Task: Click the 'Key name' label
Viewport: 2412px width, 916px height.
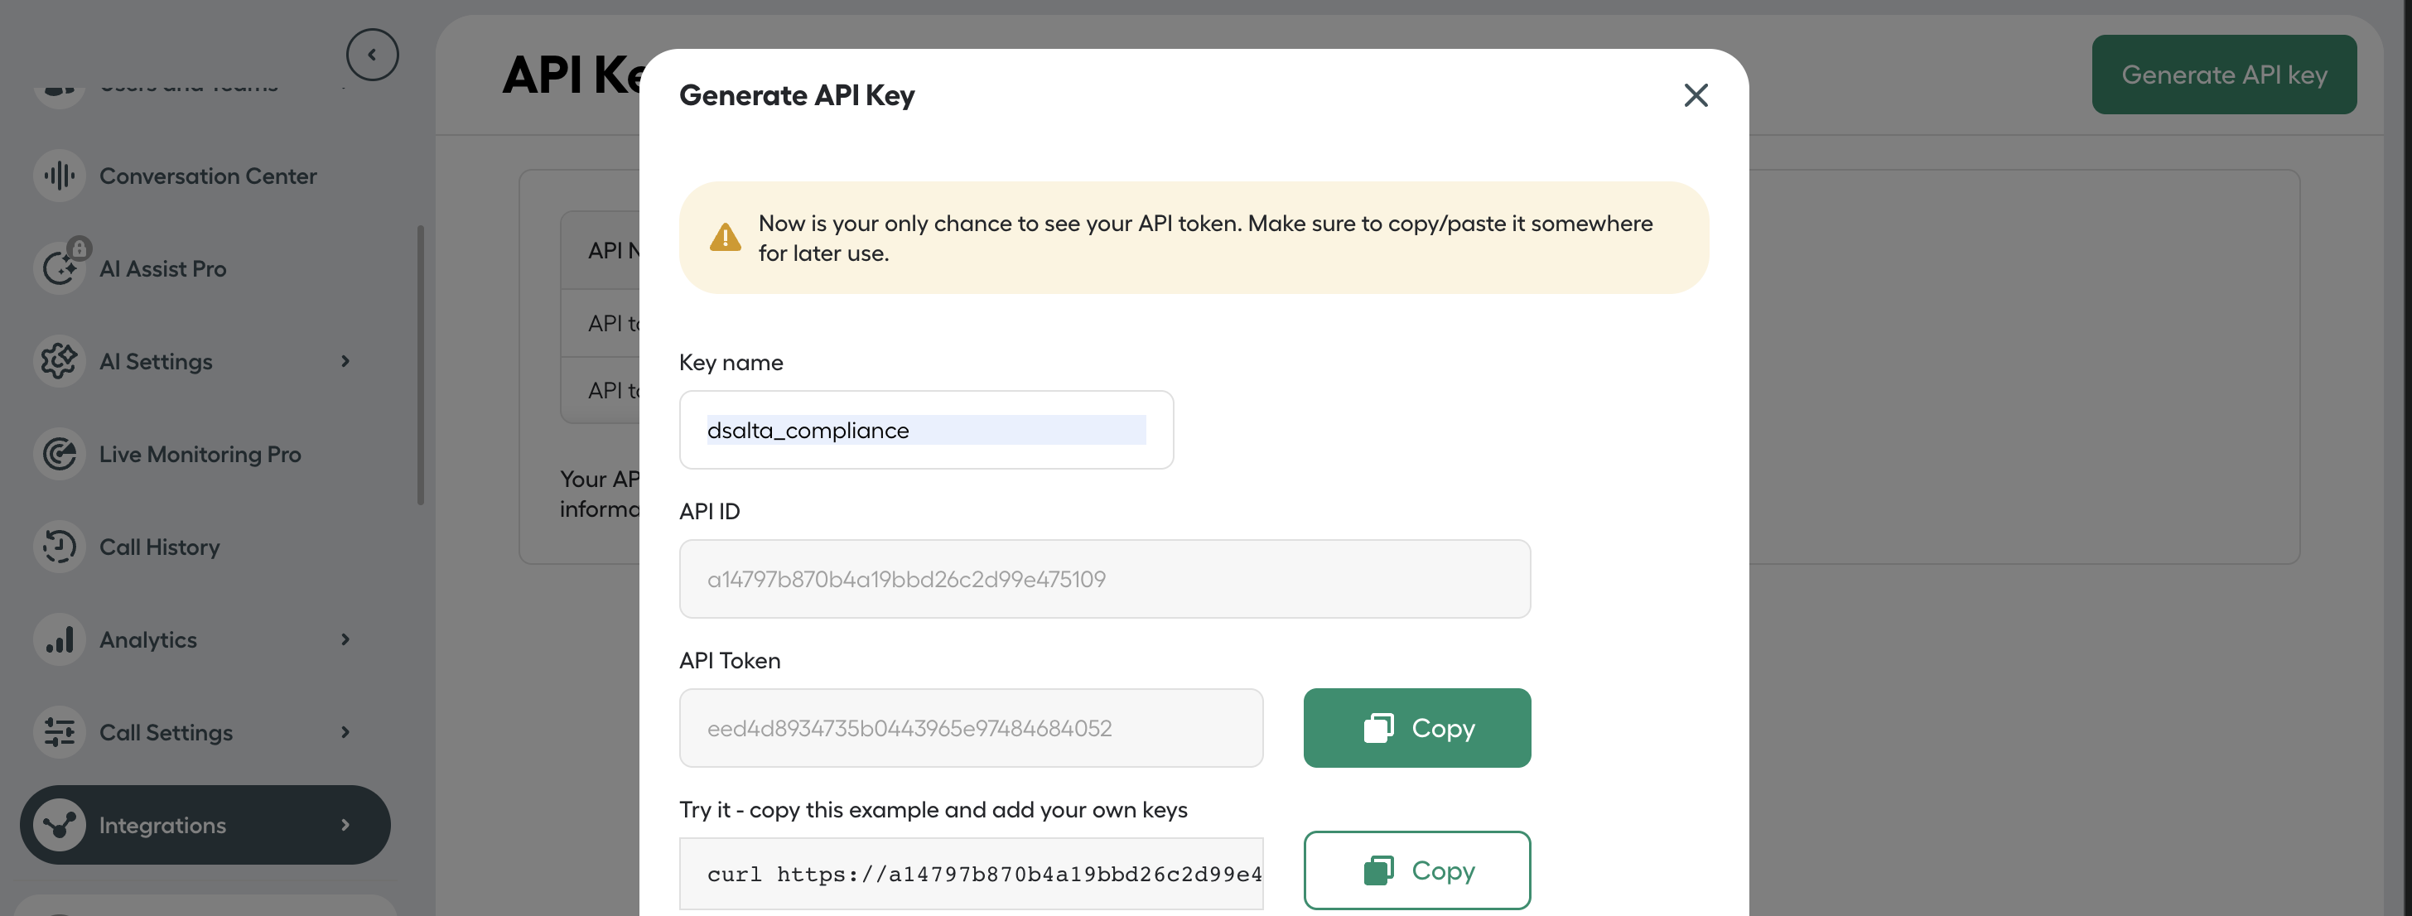Action: tap(731, 362)
